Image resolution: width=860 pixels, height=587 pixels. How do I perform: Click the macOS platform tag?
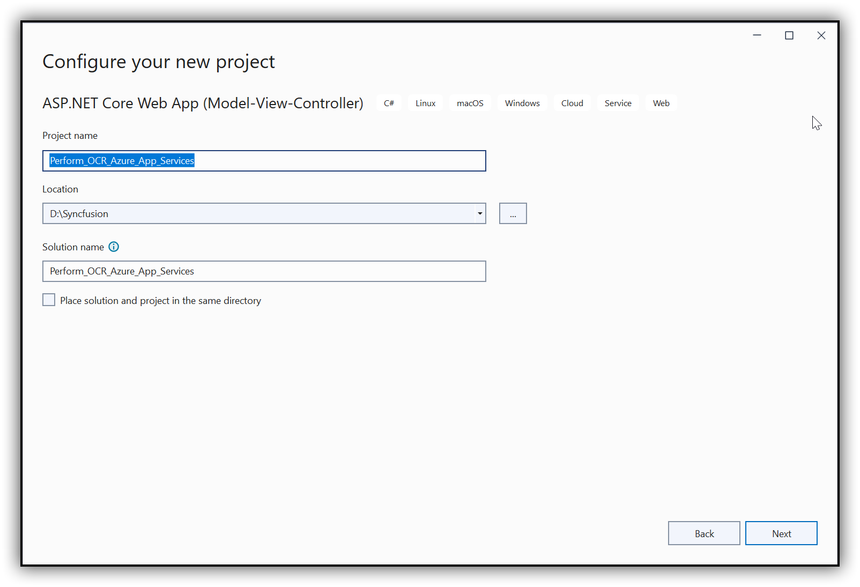click(x=470, y=103)
